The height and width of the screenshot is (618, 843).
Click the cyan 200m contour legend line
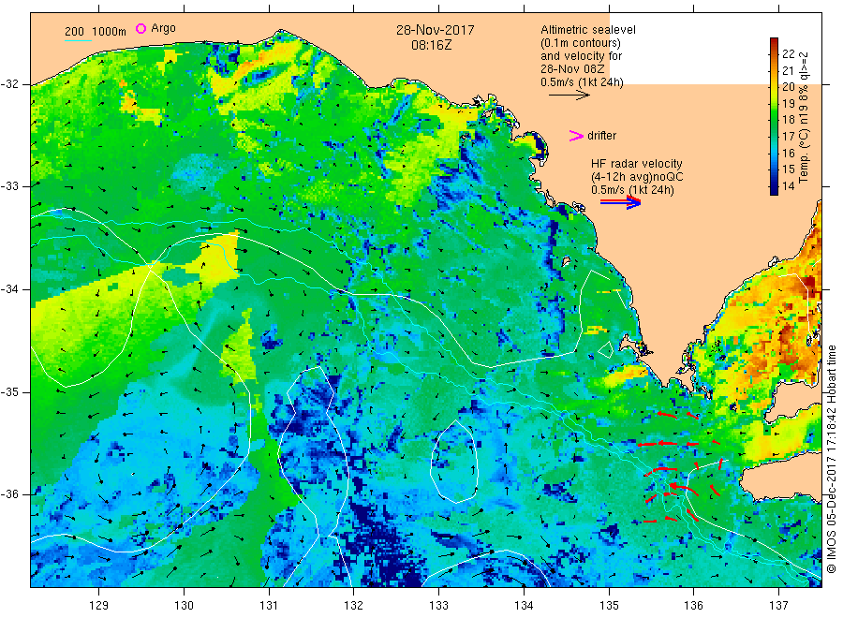(78, 39)
